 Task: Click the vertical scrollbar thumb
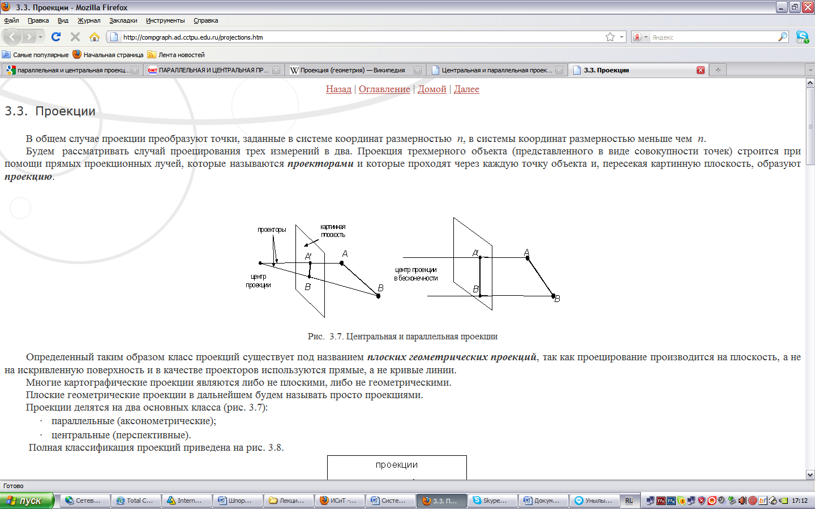click(x=810, y=126)
